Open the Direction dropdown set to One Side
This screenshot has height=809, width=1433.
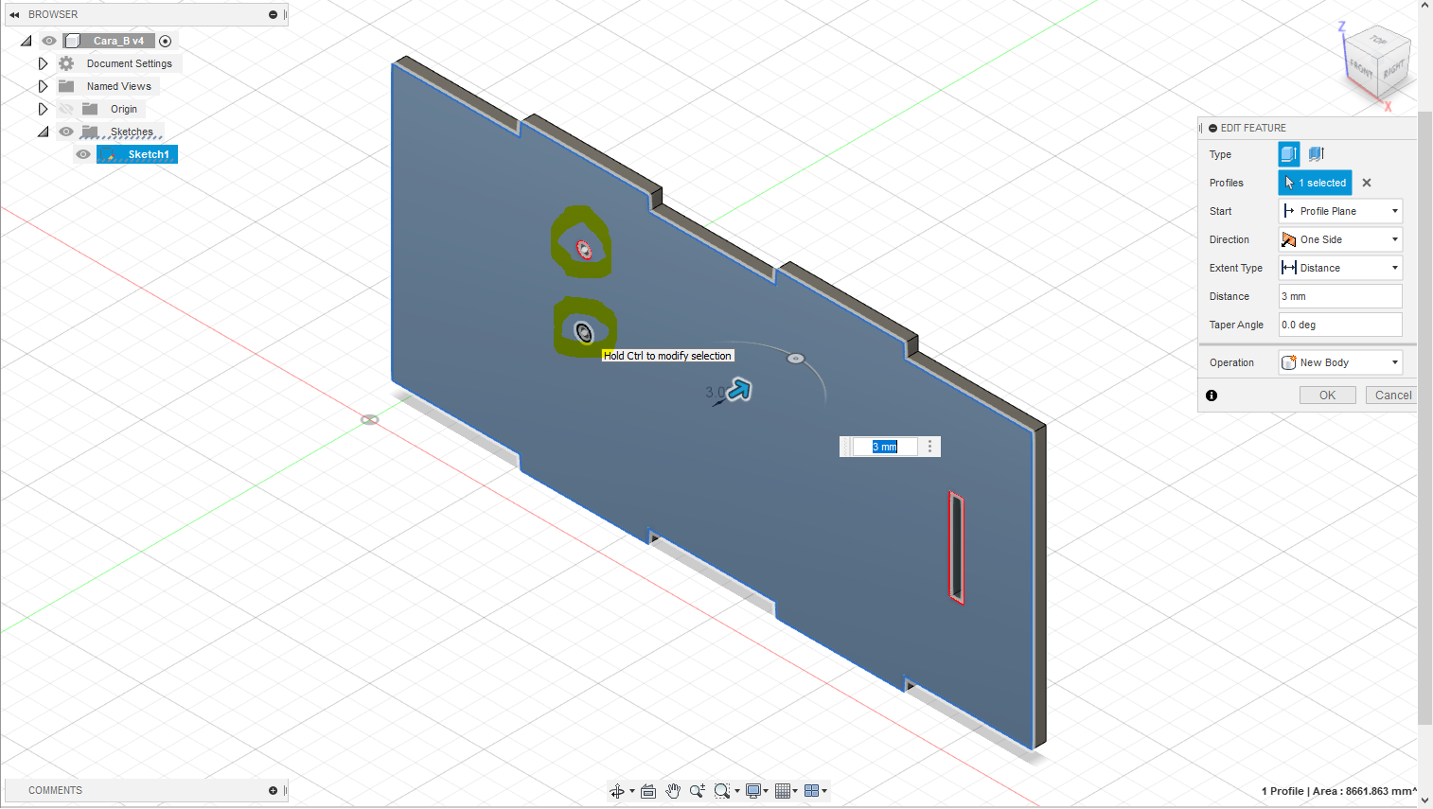pos(1340,239)
